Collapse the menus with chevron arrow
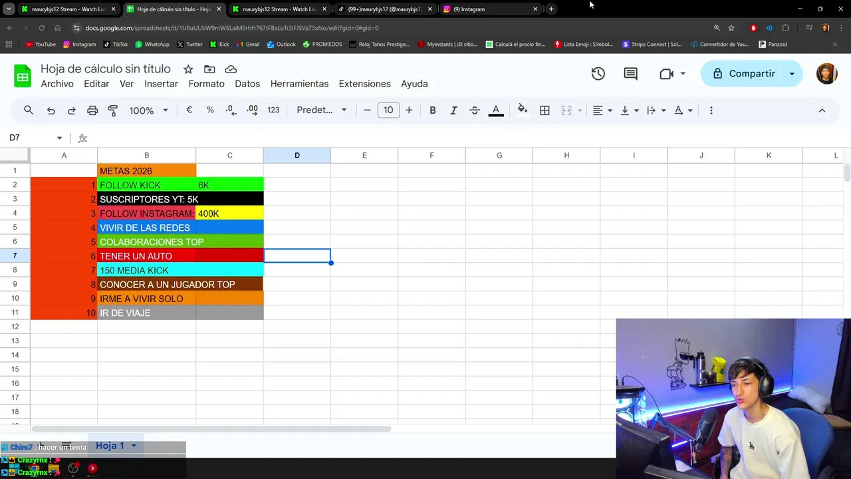Image resolution: width=851 pixels, height=479 pixels. [x=822, y=110]
